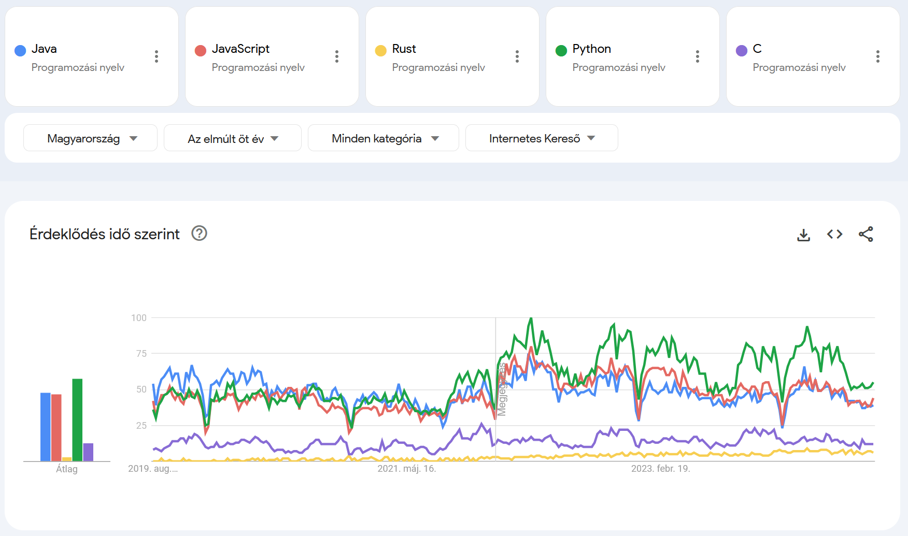908x536 pixels.
Task: Open the C card three-dot menu
Action: coord(878,56)
